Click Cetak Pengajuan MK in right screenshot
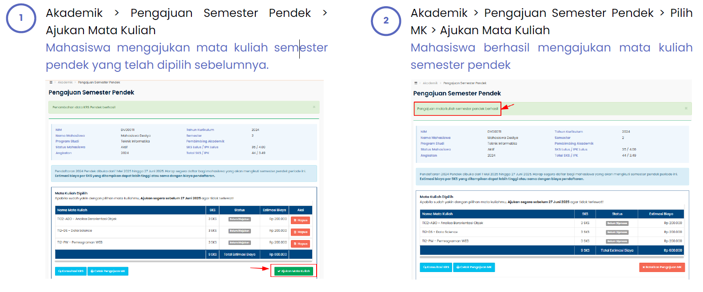 pos(474,267)
